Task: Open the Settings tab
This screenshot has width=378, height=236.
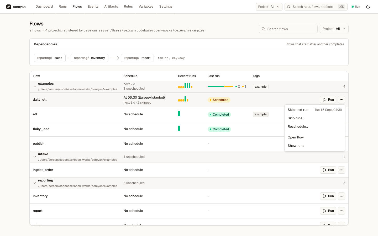Action: 166,7
